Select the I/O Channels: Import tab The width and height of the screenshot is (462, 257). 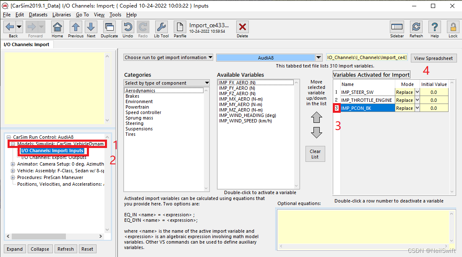pyautogui.click(x=26, y=44)
